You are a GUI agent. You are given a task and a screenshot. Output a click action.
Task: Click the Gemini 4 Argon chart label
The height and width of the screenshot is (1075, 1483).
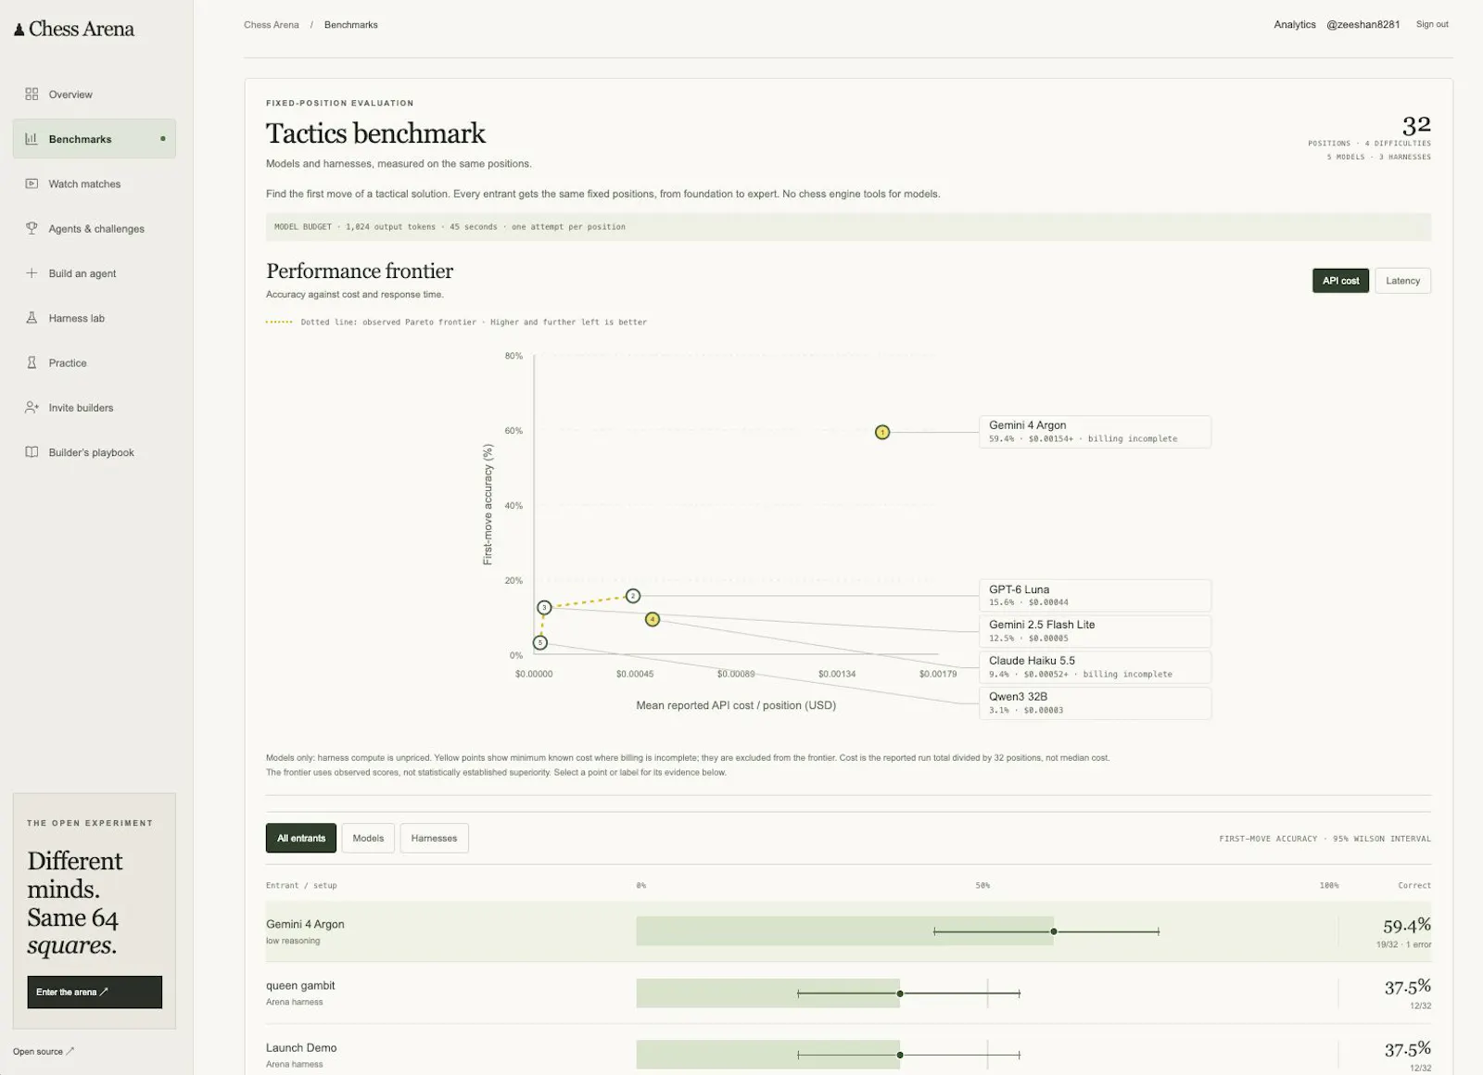click(x=1096, y=432)
